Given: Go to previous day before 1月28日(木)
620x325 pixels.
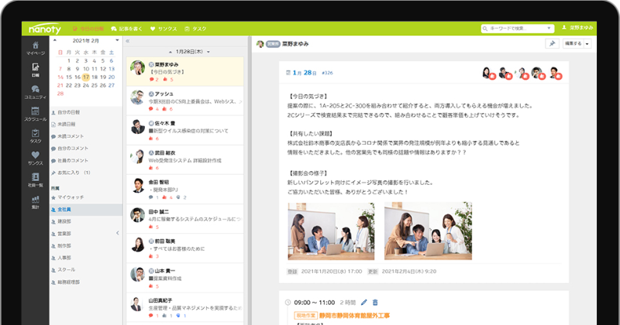Looking at the screenshot, I should point(170,52).
